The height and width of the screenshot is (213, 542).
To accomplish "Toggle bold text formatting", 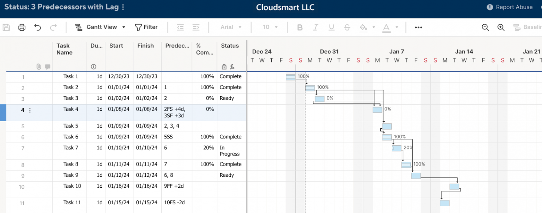I will point(300,27).
